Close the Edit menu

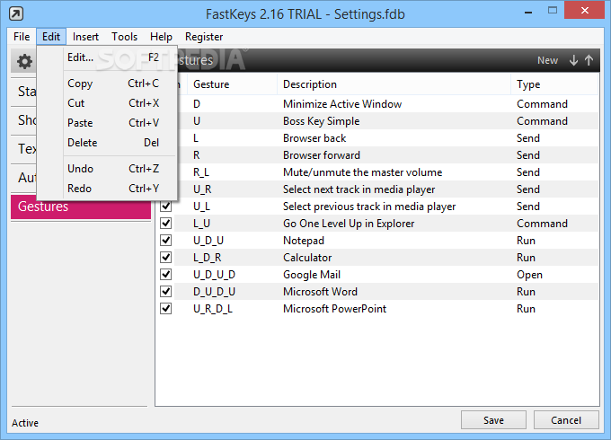click(51, 37)
